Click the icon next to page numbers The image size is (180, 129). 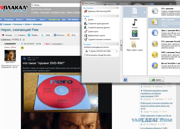23,40
